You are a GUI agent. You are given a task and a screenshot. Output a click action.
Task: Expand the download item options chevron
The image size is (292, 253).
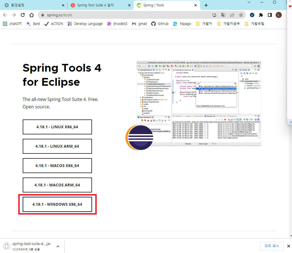click(x=58, y=246)
